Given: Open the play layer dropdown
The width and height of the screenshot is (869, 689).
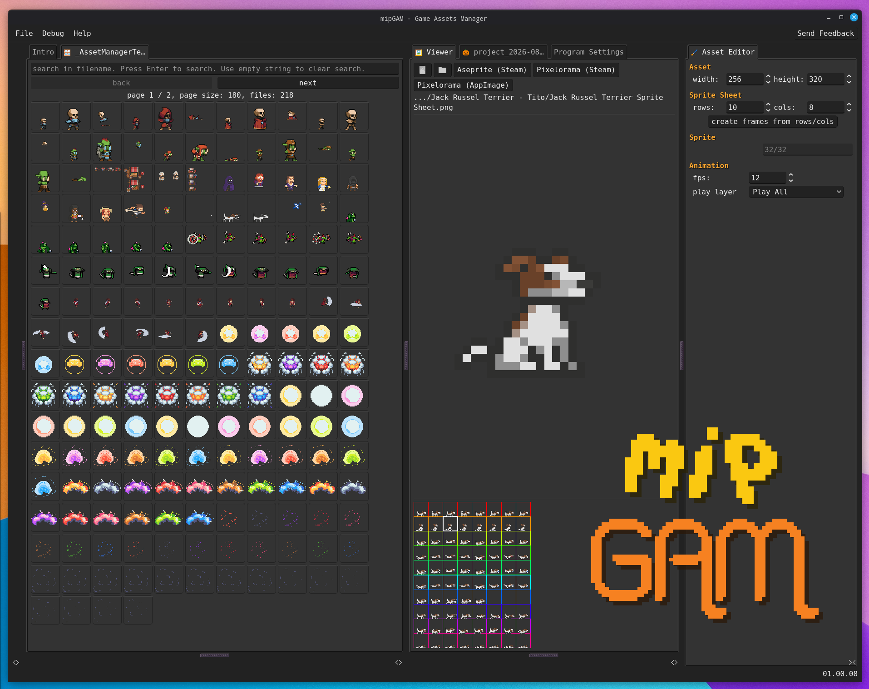Looking at the screenshot, I should [796, 192].
